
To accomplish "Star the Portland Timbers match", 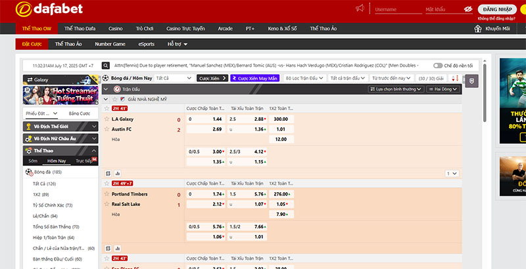I will click(x=107, y=194).
